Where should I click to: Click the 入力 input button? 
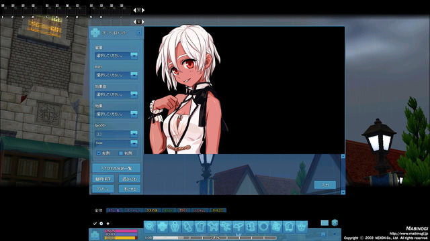pyautogui.click(x=325, y=185)
